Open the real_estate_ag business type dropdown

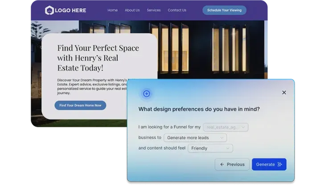(x=225, y=127)
